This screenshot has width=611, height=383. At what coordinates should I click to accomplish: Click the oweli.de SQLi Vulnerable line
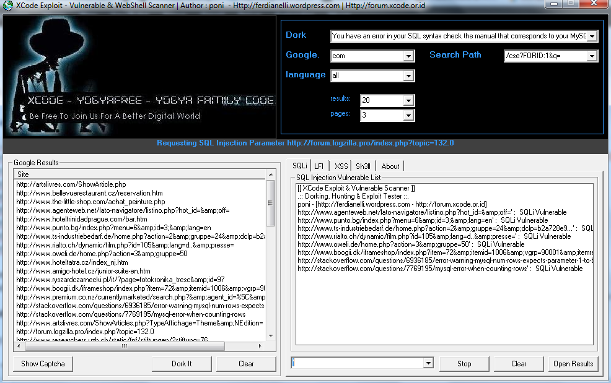click(411, 244)
